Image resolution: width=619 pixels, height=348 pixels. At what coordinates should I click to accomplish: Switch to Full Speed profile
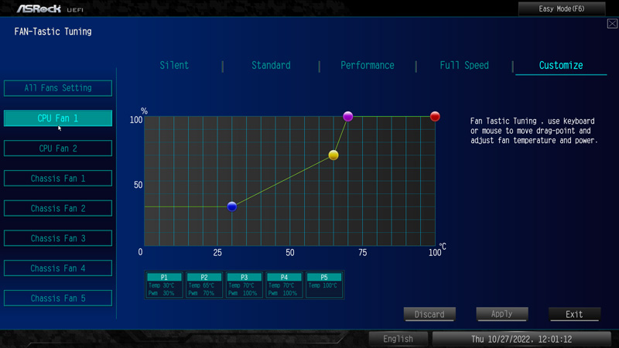tap(464, 66)
